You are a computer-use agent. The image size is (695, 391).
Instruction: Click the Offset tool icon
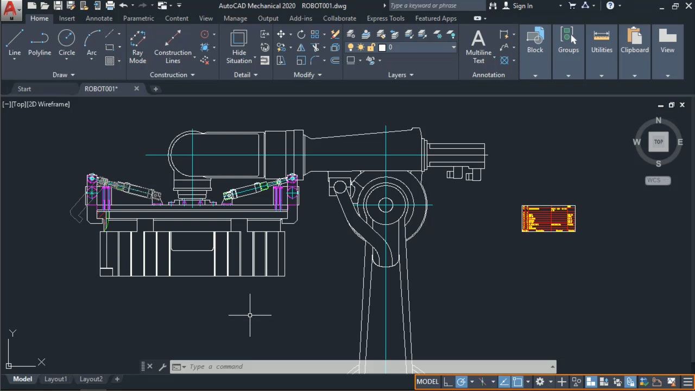click(x=335, y=60)
